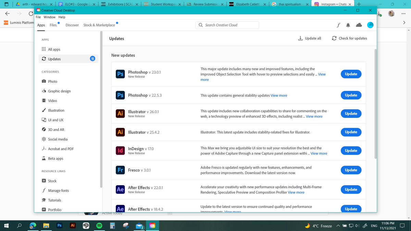Open the Action Center notification icon

point(402,226)
